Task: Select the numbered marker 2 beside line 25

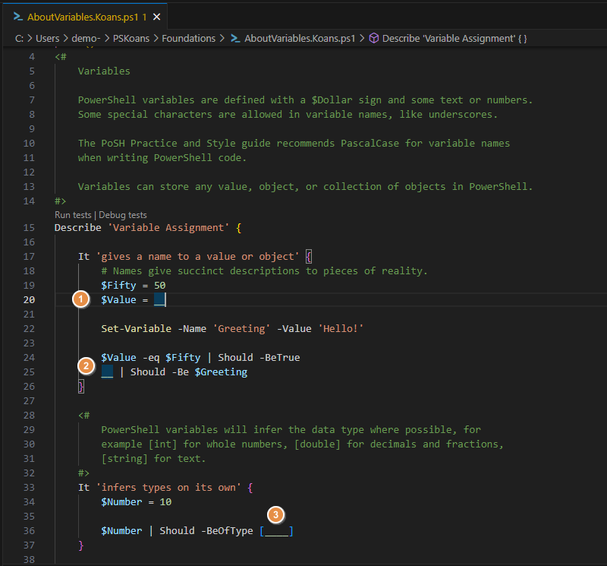Action: pos(86,365)
